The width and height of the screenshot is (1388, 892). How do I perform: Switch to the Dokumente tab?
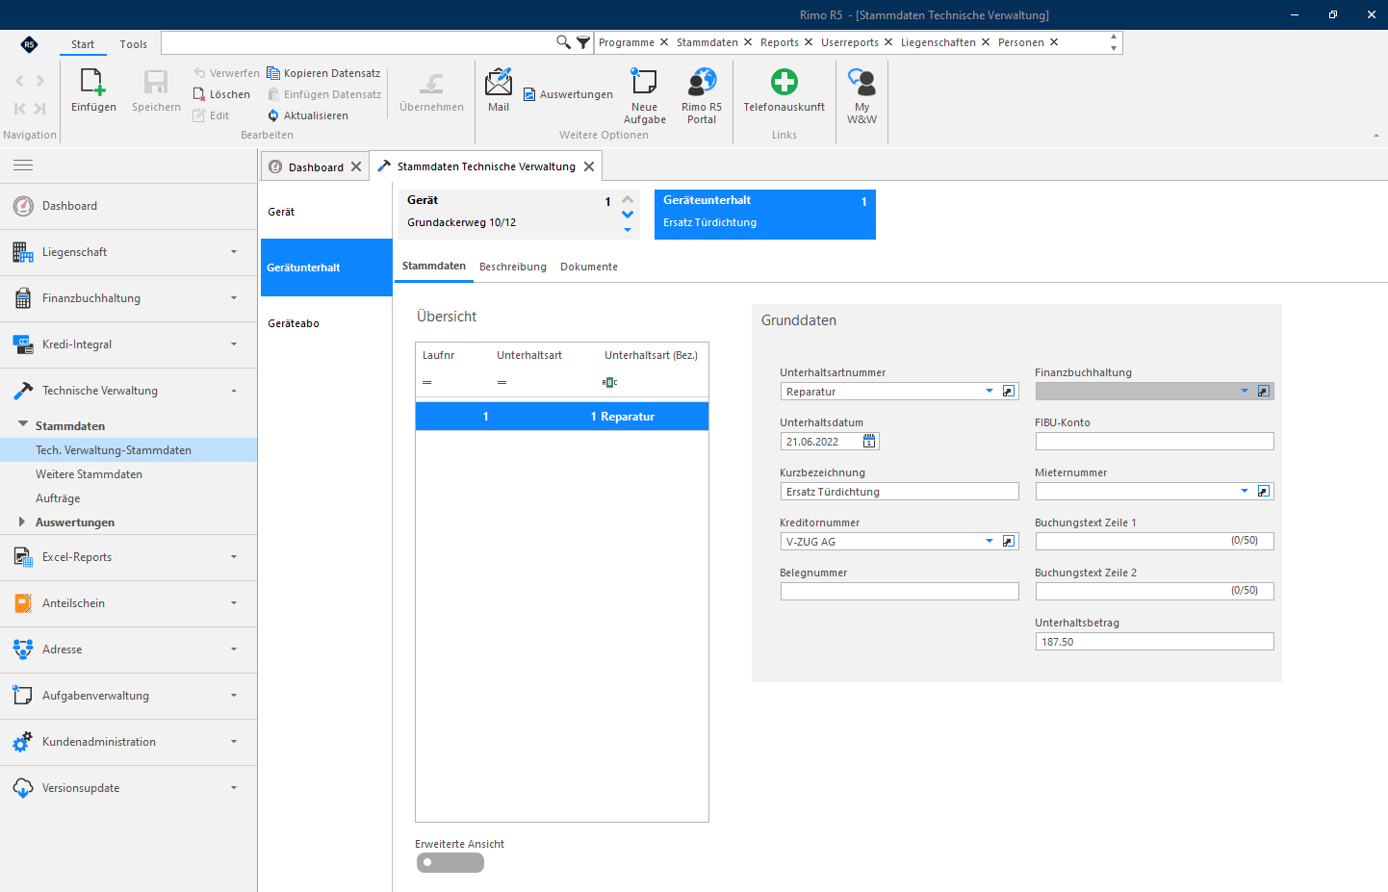(589, 267)
